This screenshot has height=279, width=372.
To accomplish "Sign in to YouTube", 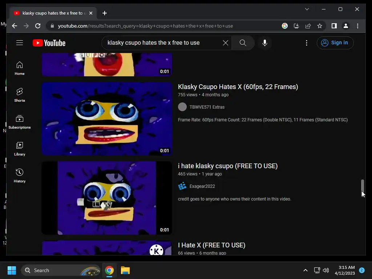I will point(335,43).
